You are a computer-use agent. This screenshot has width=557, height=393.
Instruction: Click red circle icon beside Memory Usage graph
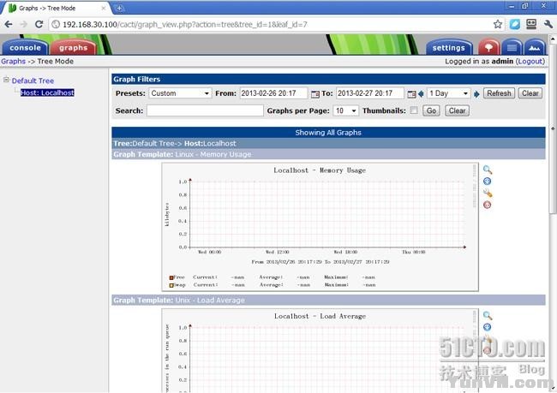click(487, 205)
